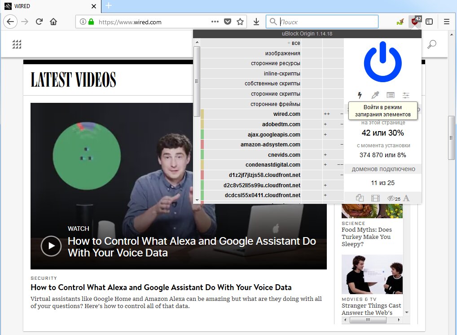Open the Alexa and Google Assistant article headline
This screenshot has width=457, height=335.
coord(161,287)
